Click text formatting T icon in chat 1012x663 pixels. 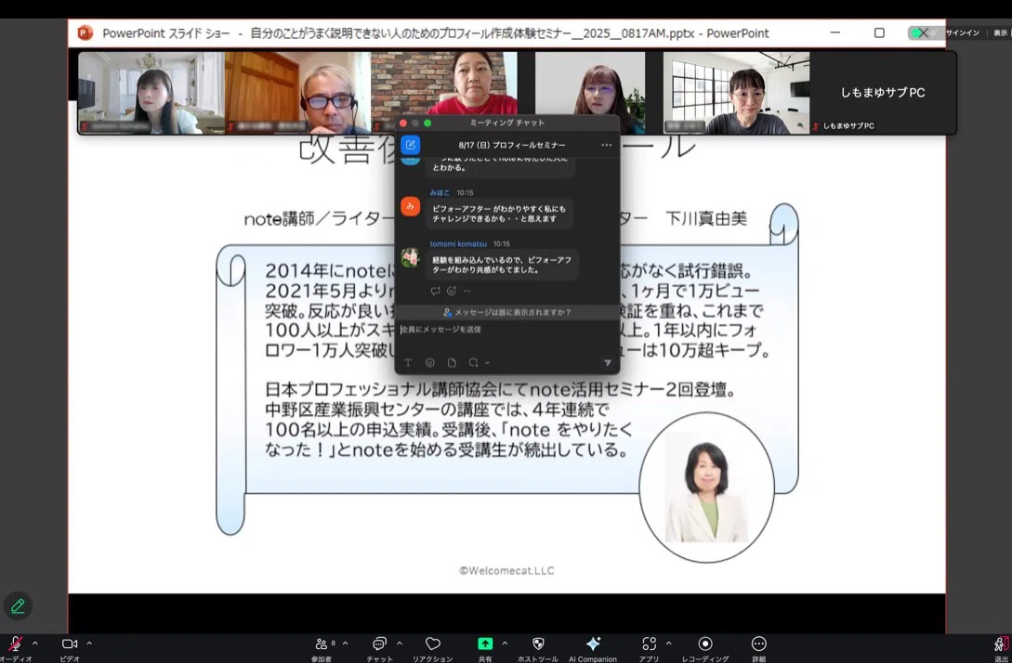[x=408, y=362]
